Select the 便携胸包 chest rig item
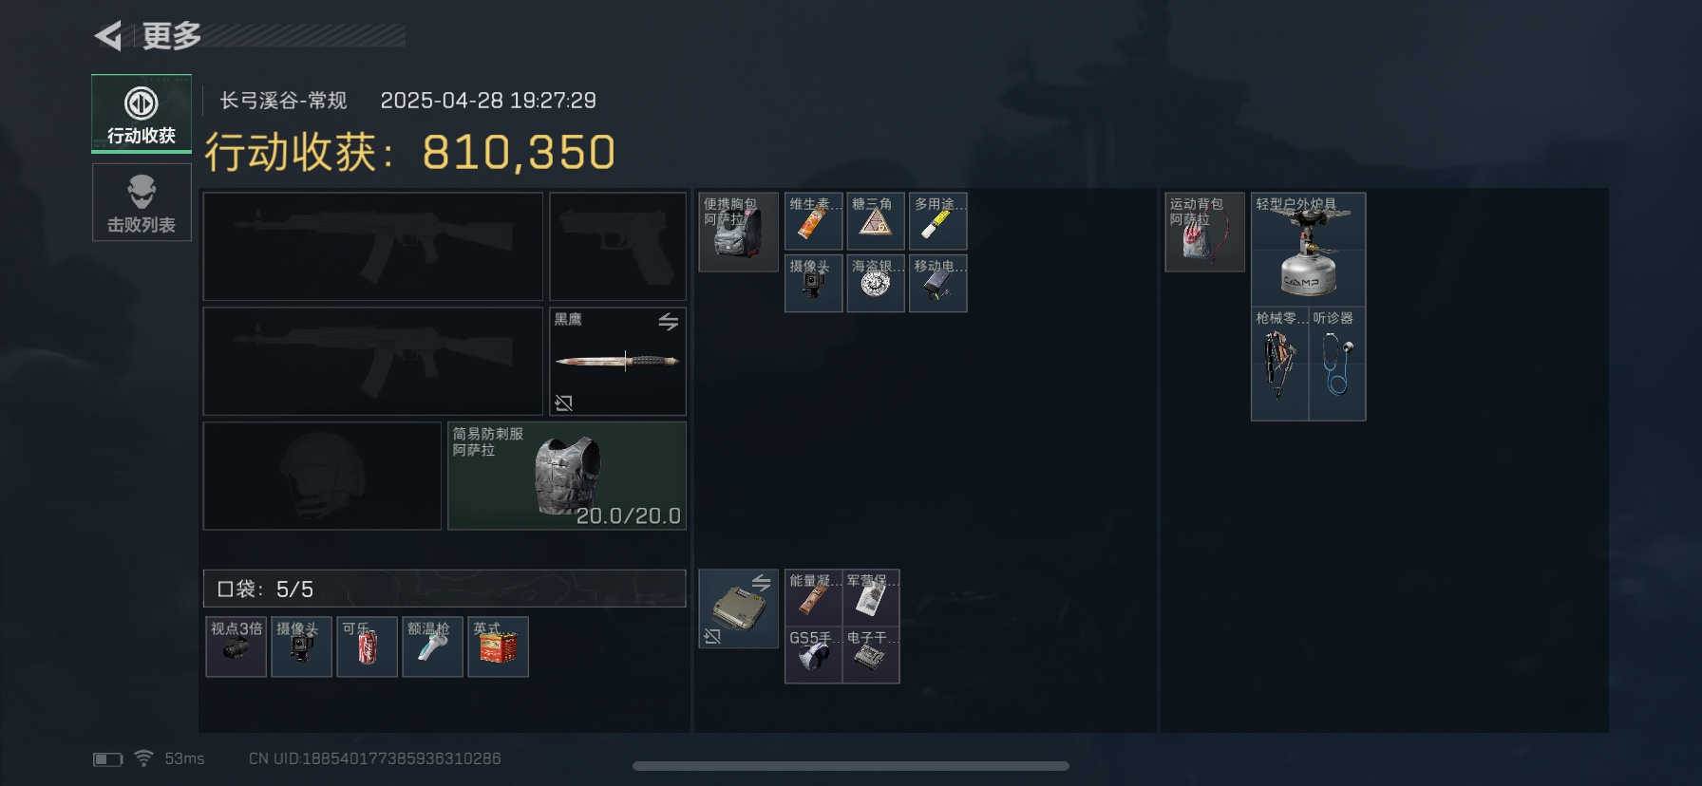1702x786 pixels. click(x=738, y=232)
